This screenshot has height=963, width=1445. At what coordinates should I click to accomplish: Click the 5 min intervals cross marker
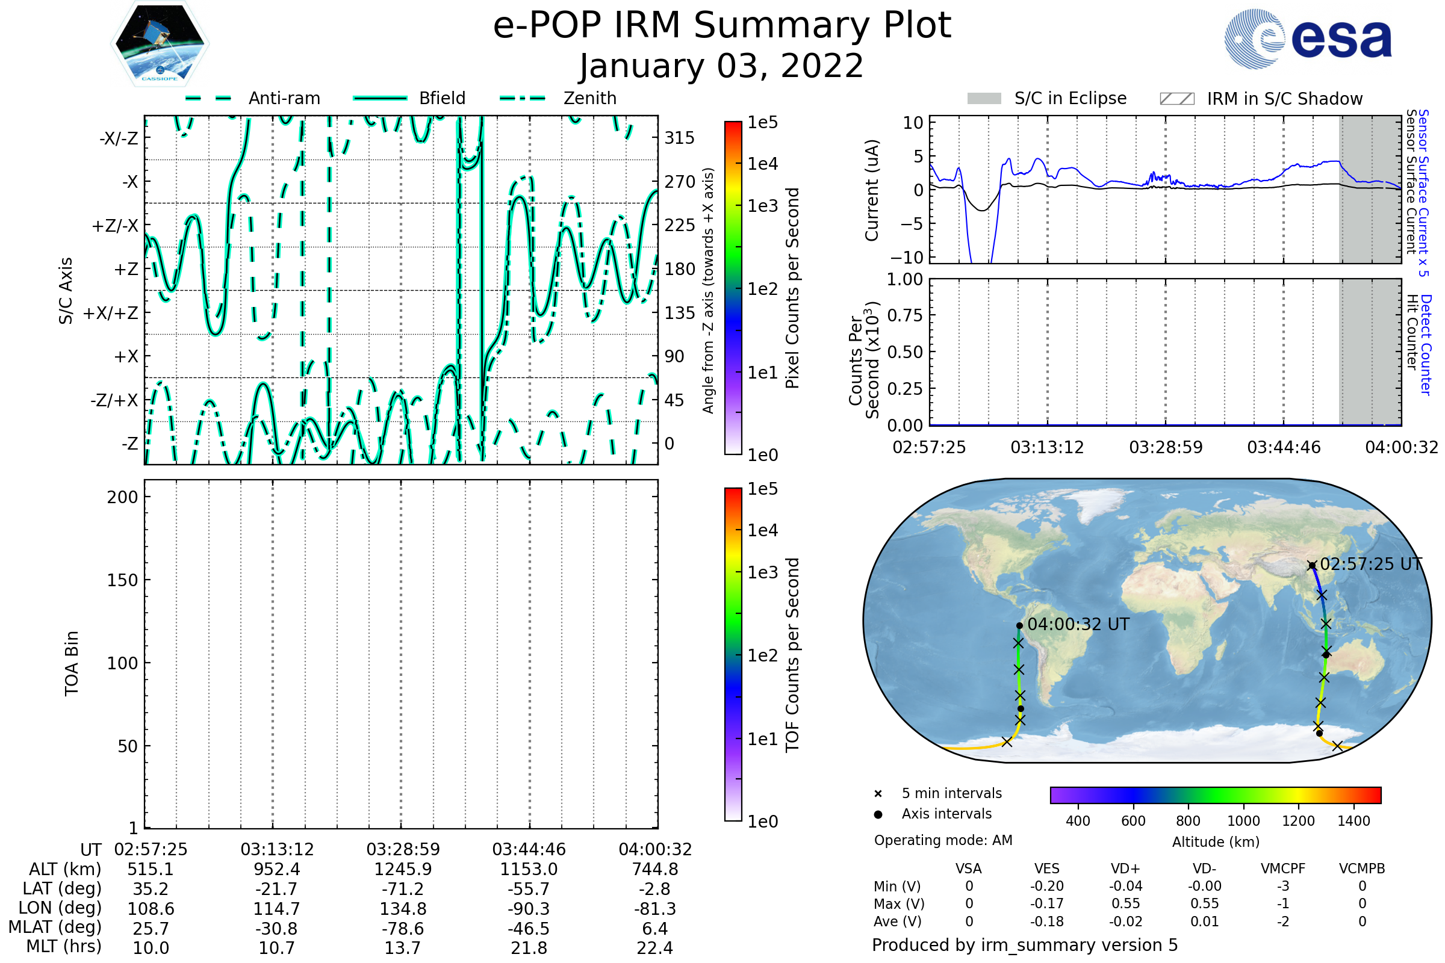pos(878,794)
